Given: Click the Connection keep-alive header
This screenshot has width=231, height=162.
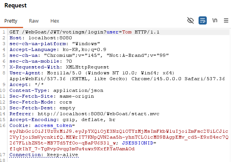Looking at the screenshot, I should pyautogui.click(x=44, y=155).
